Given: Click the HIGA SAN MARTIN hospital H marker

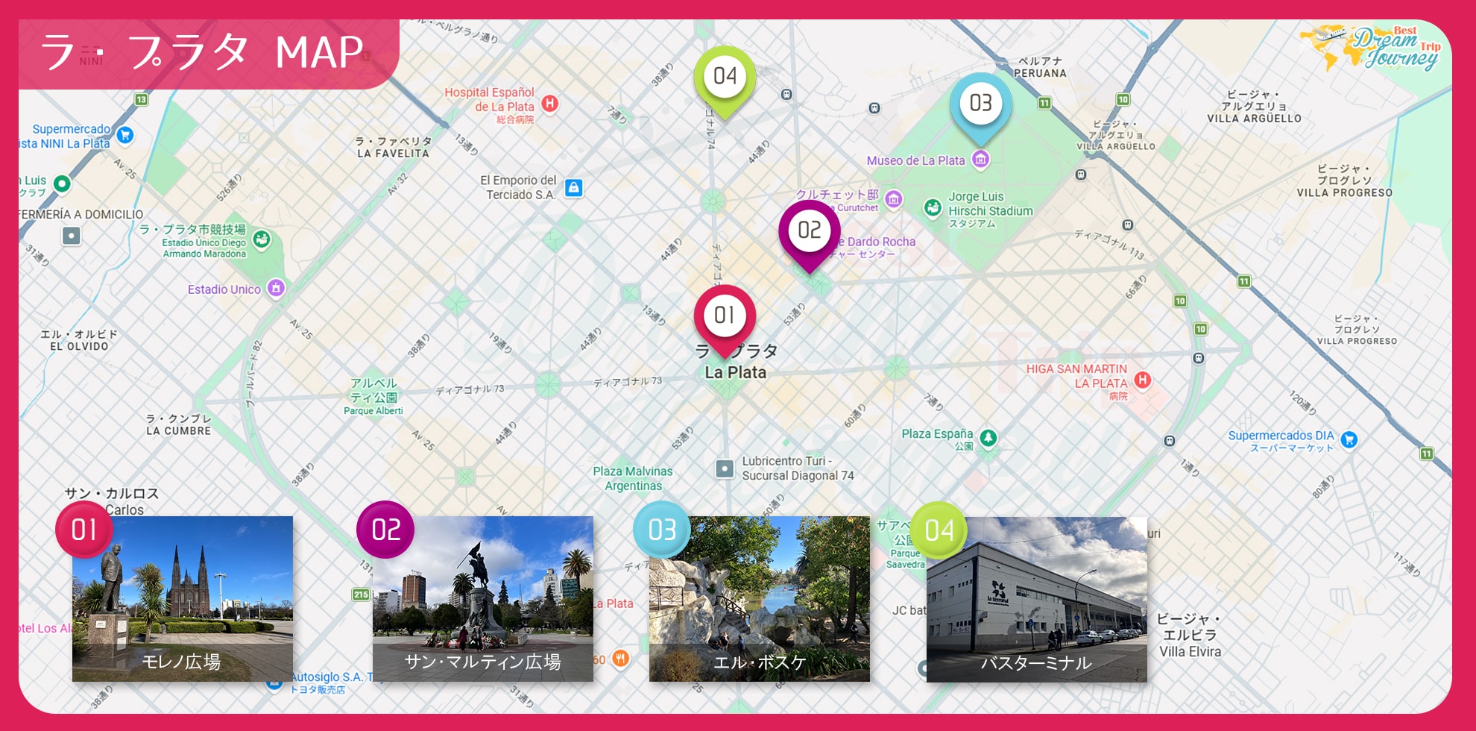Looking at the screenshot, I should coord(1142,380).
